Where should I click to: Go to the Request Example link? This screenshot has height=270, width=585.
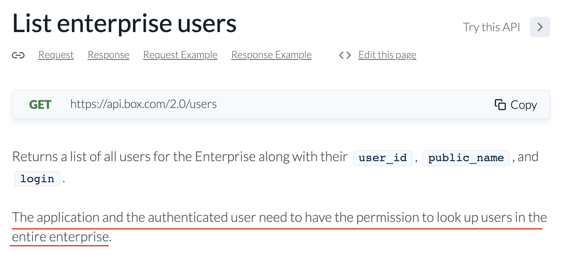pos(180,55)
